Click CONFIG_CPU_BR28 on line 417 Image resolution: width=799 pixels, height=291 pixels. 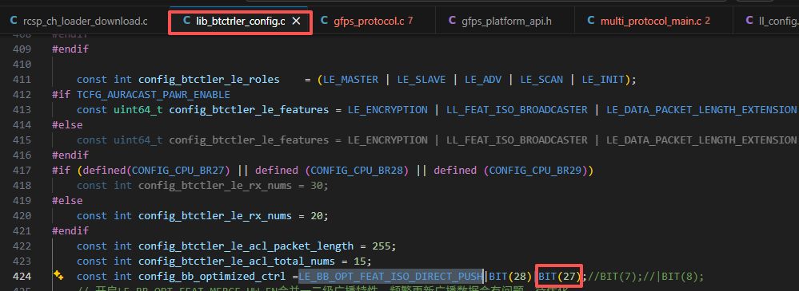[358, 171]
